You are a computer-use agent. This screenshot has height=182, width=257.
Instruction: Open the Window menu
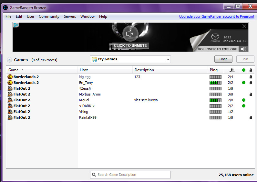pyautogui.click(x=87, y=16)
